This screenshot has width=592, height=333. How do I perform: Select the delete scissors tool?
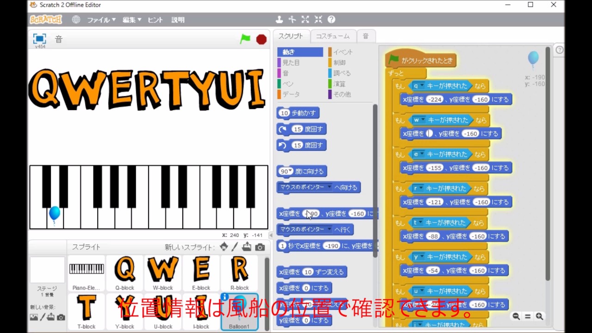[292, 19]
